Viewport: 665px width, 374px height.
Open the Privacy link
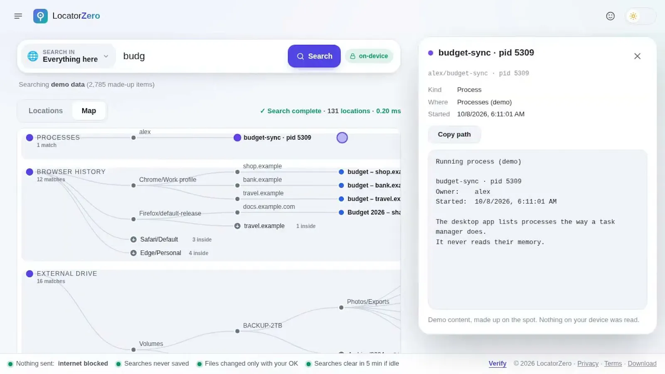pyautogui.click(x=588, y=364)
